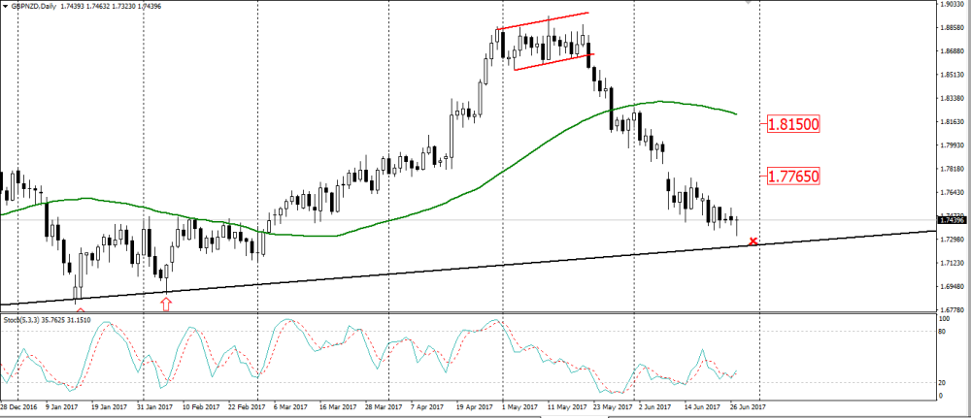Select the upper red channel line

(542, 20)
